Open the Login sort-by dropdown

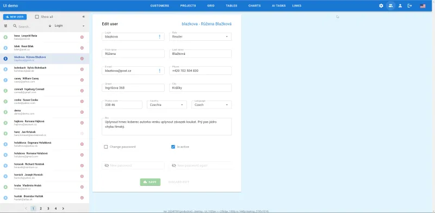point(70,26)
